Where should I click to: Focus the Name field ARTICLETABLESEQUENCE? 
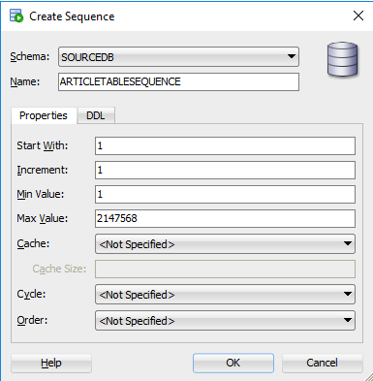coord(178,81)
